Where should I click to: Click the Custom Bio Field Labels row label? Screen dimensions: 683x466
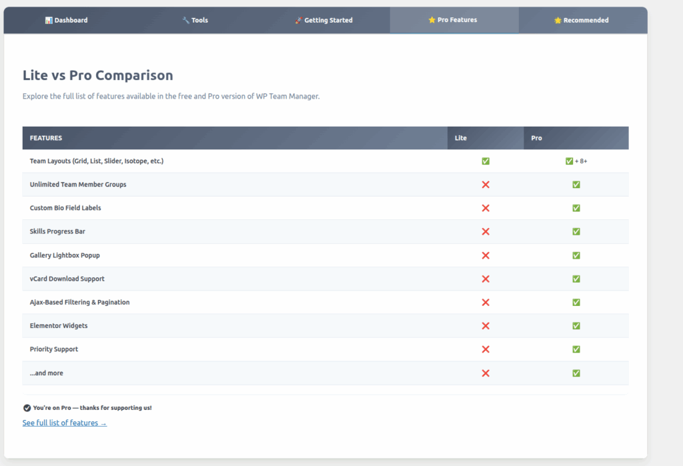click(65, 208)
